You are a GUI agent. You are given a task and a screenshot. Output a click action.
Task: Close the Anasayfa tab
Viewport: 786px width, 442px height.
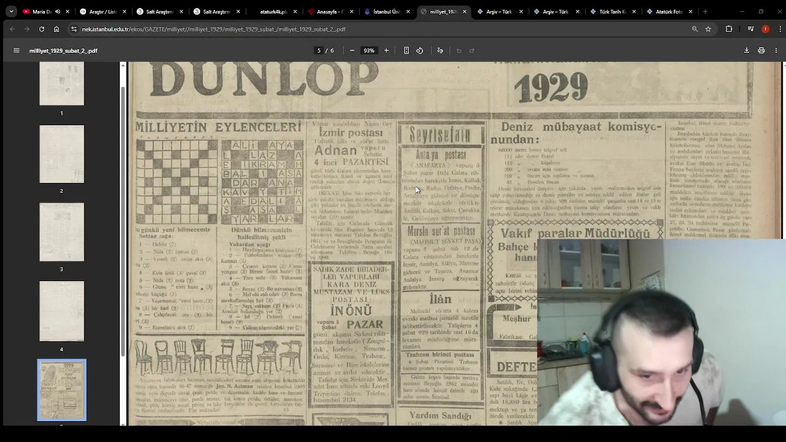[351, 11]
